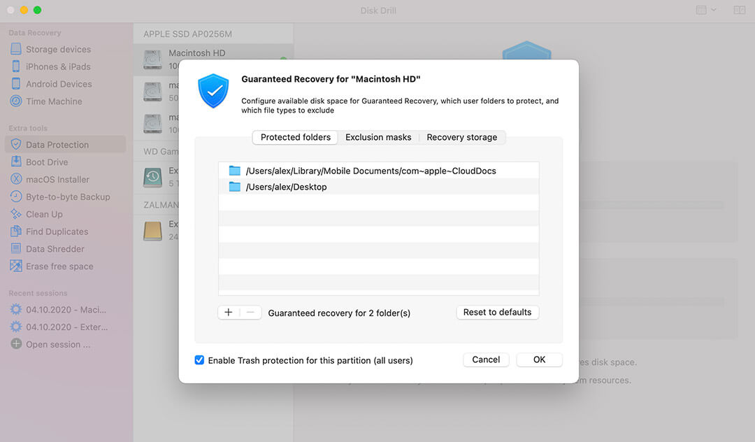Click Open session plus icon
Viewport: 755px width, 442px height.
pyautogui.click(x=16, y=344)
